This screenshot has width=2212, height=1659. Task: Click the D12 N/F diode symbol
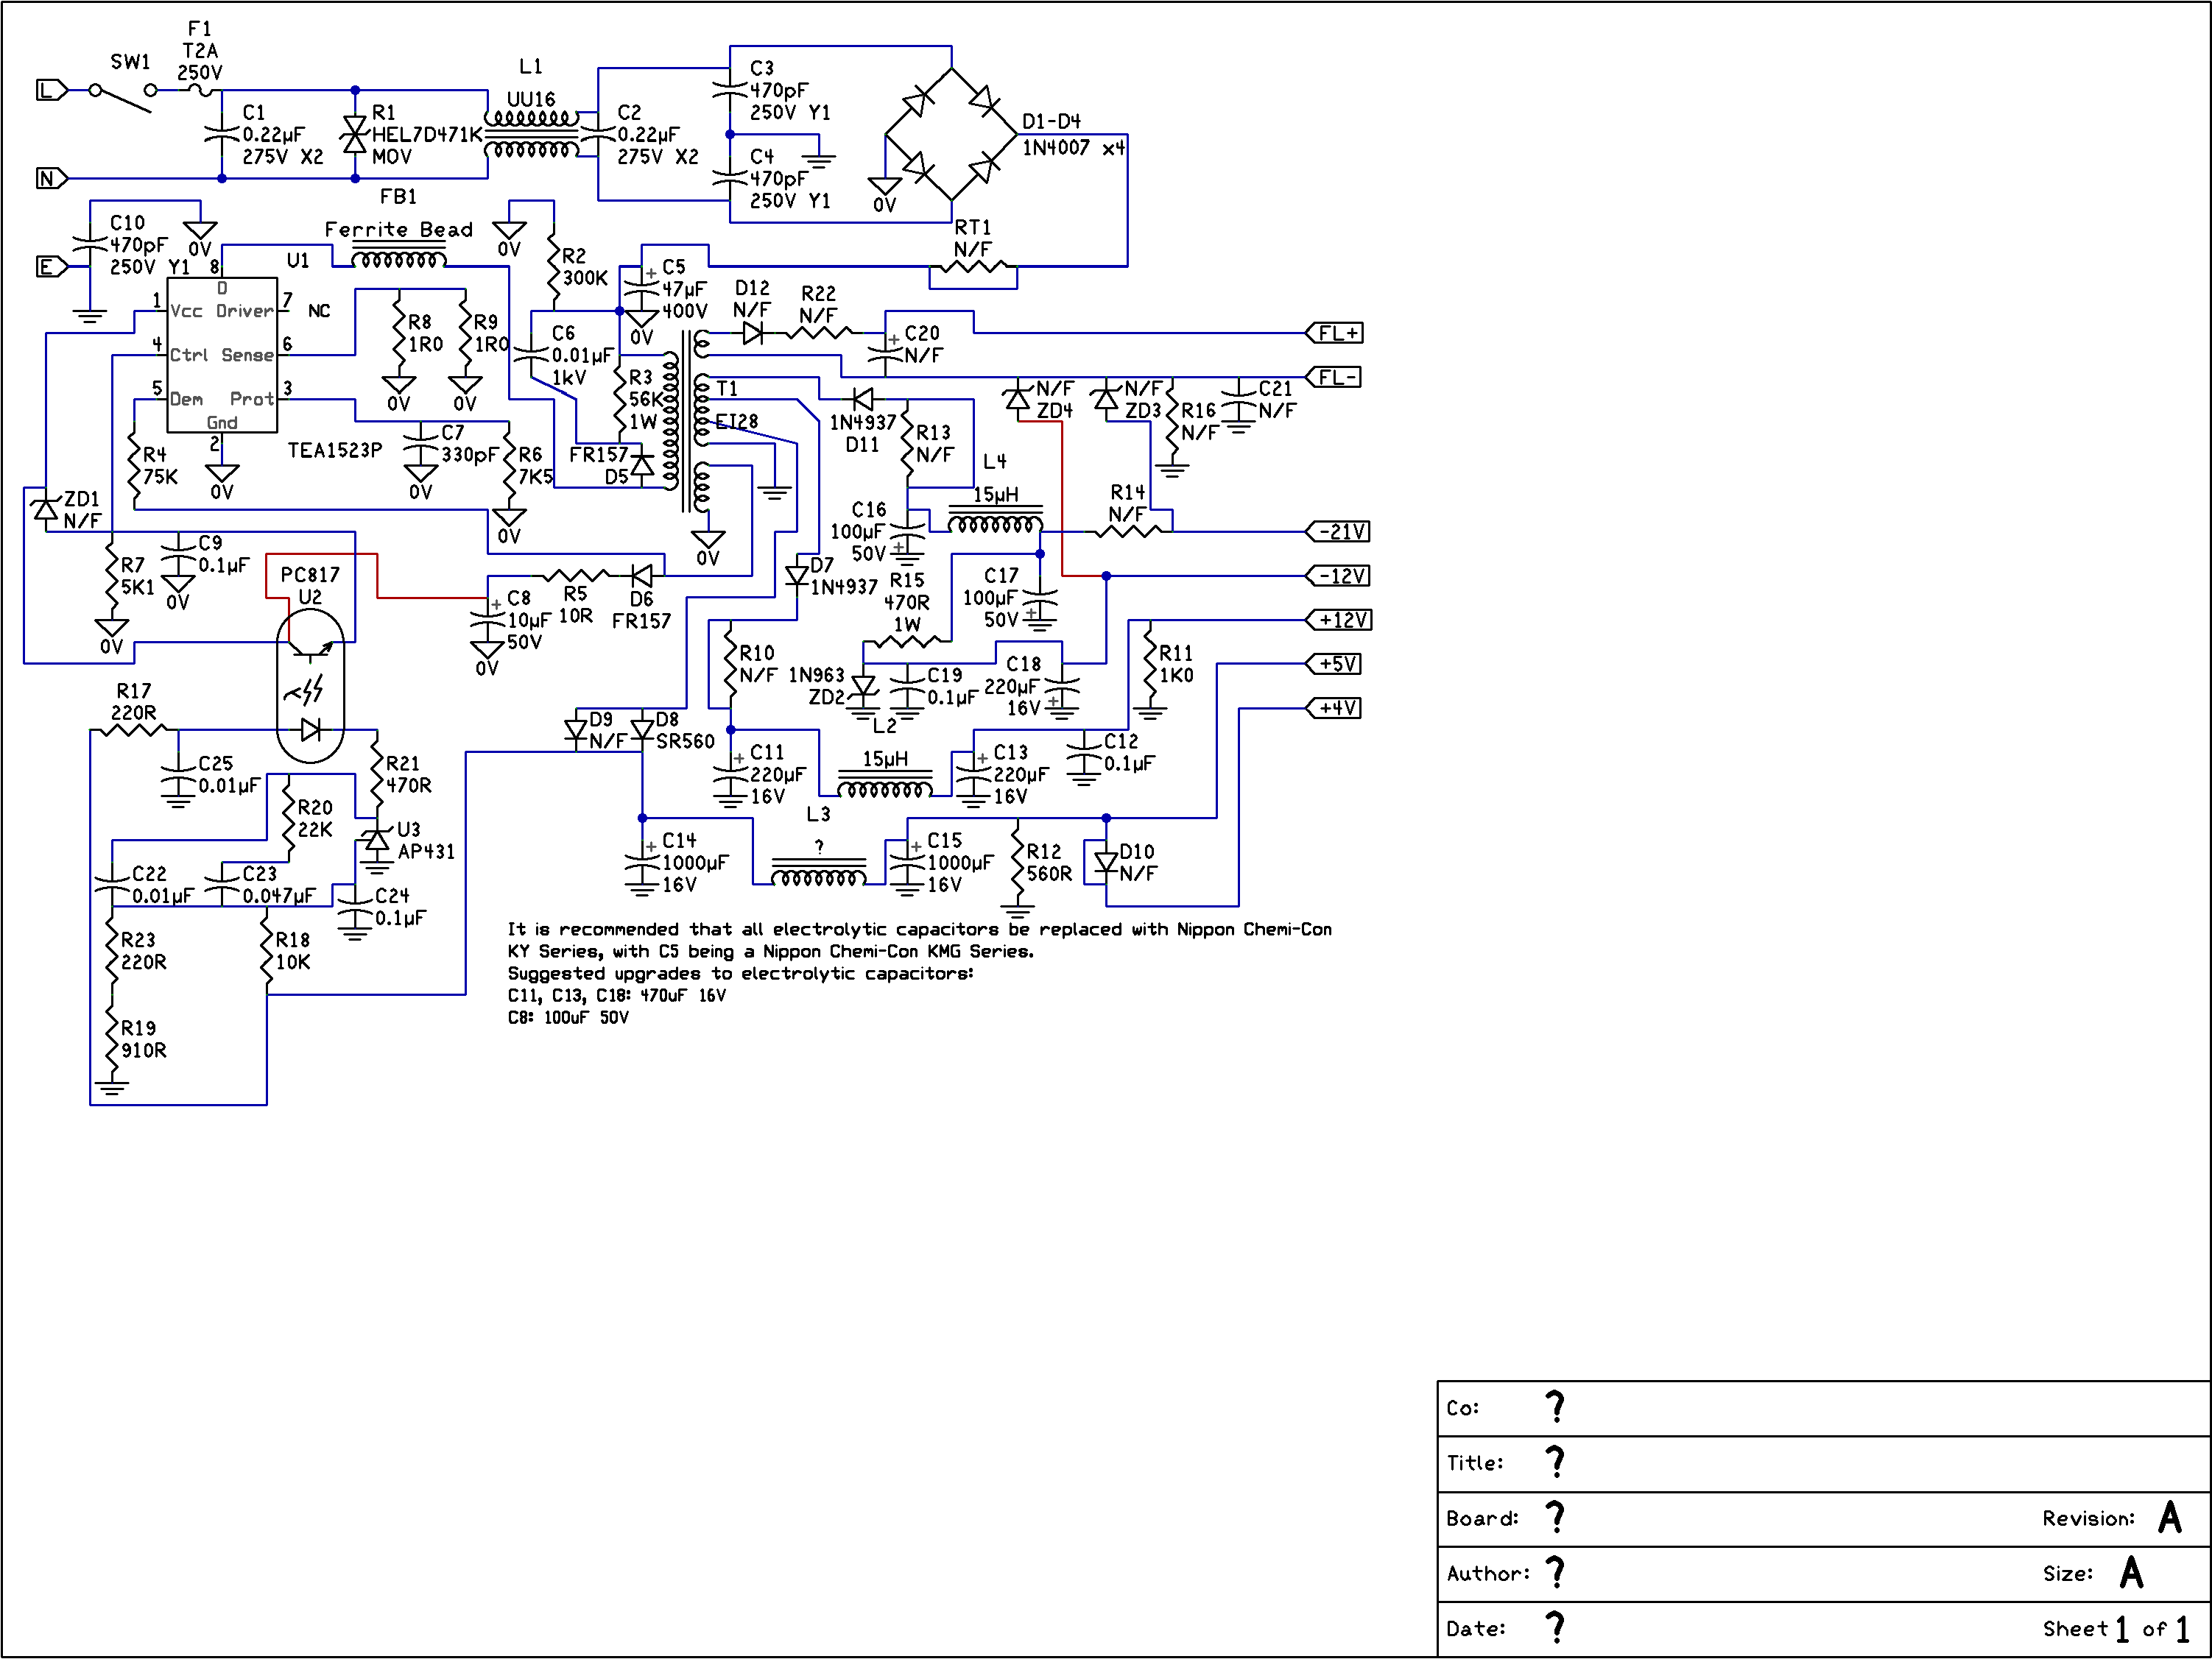click(x=753, y=333)
